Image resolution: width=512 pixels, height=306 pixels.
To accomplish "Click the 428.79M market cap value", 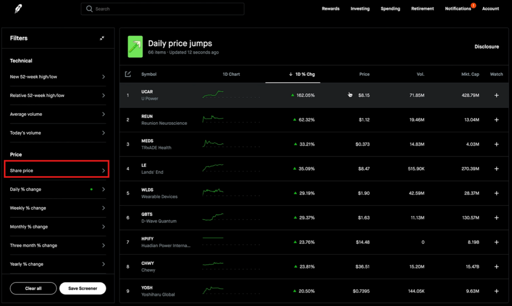I will (x=470, y=95).
